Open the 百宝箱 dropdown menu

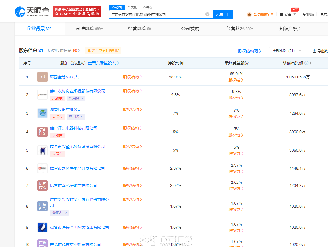288,14
